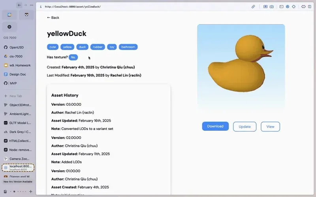Click the Has texture No badge
Screen dimensions: 316x197
pyautogui.click(x=73, y=57)
